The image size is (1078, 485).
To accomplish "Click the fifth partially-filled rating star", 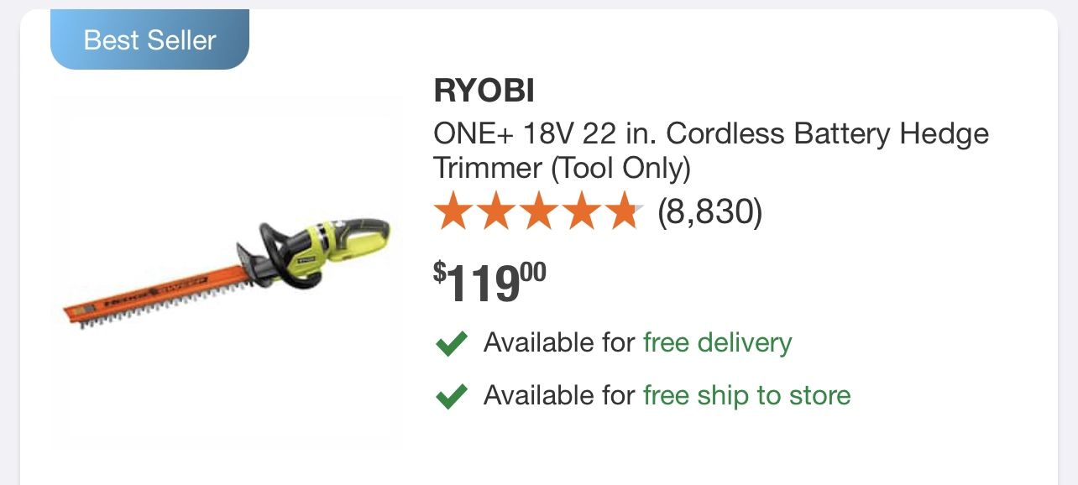I will pos(625,211).
